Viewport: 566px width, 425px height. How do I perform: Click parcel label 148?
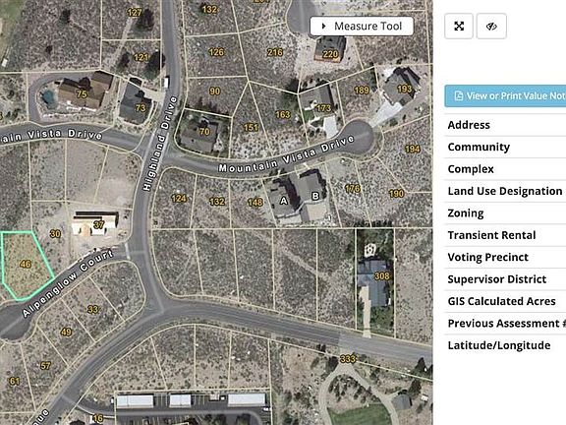pyautogui.click(x=255, y=202)
